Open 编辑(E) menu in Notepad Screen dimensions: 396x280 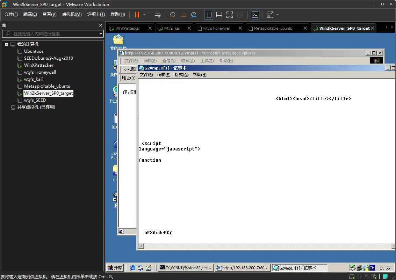(164, 75)
